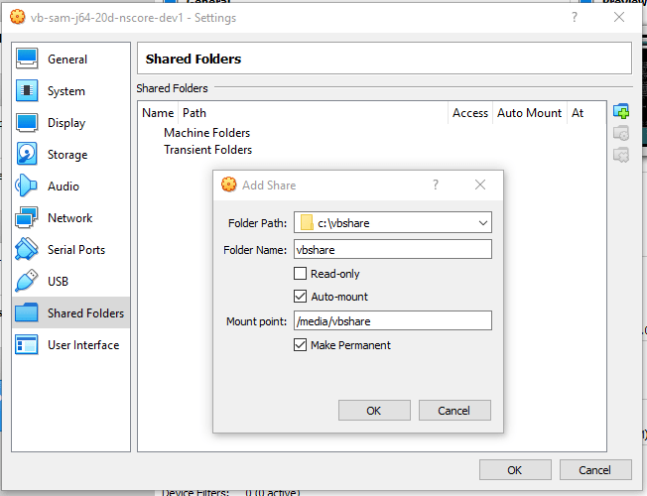This screenshot has height=496, width=647.
Task: Click the Mount point input field
Action: [x=392, y=320]
